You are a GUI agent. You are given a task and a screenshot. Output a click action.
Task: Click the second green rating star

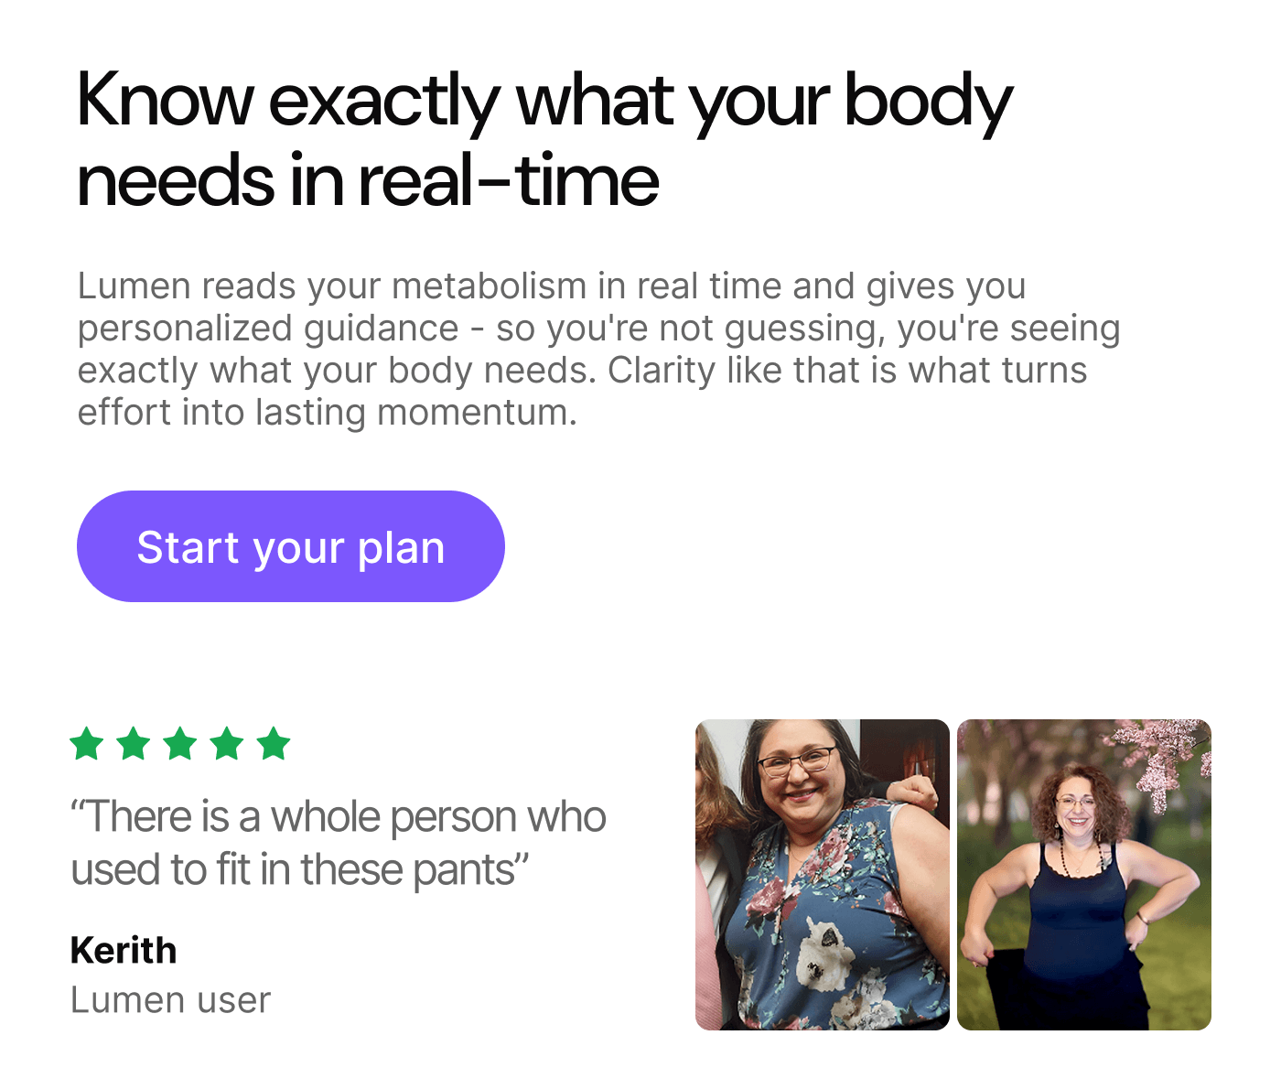[x=134, y=744]
